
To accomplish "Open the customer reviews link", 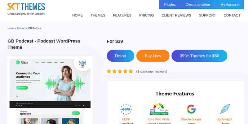I will 152,72.
